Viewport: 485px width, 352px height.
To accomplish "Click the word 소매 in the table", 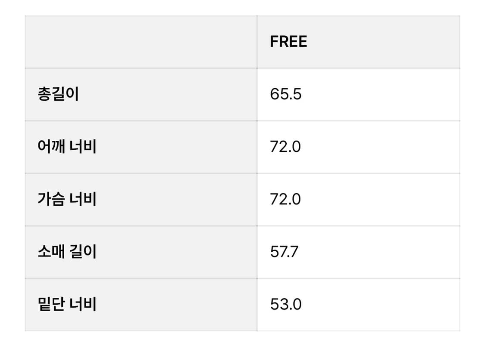I will 51,252.
